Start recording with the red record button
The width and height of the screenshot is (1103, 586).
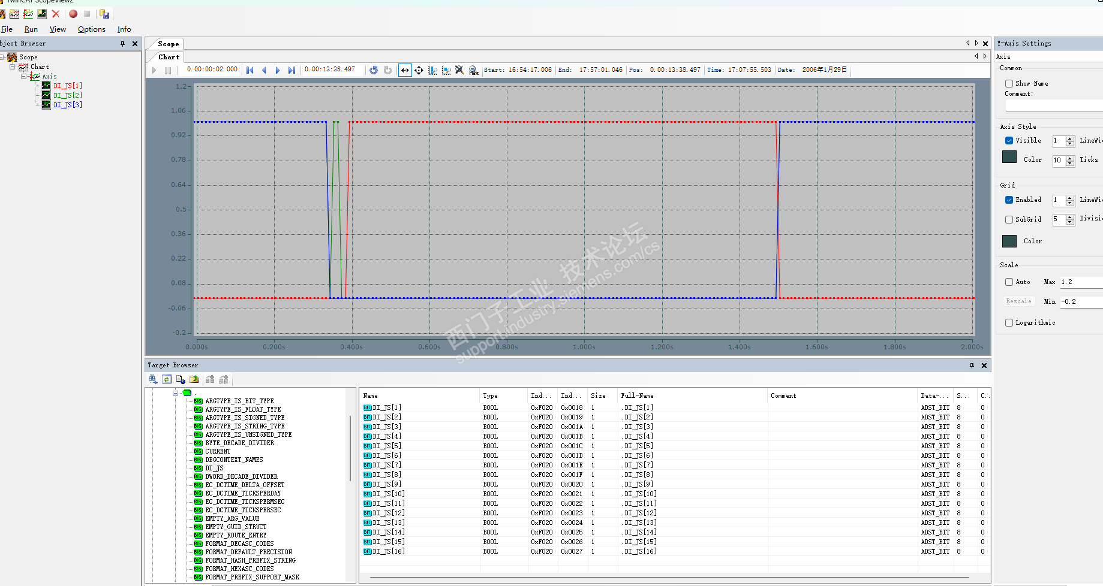pyautogui.click(x=73, y=14)
